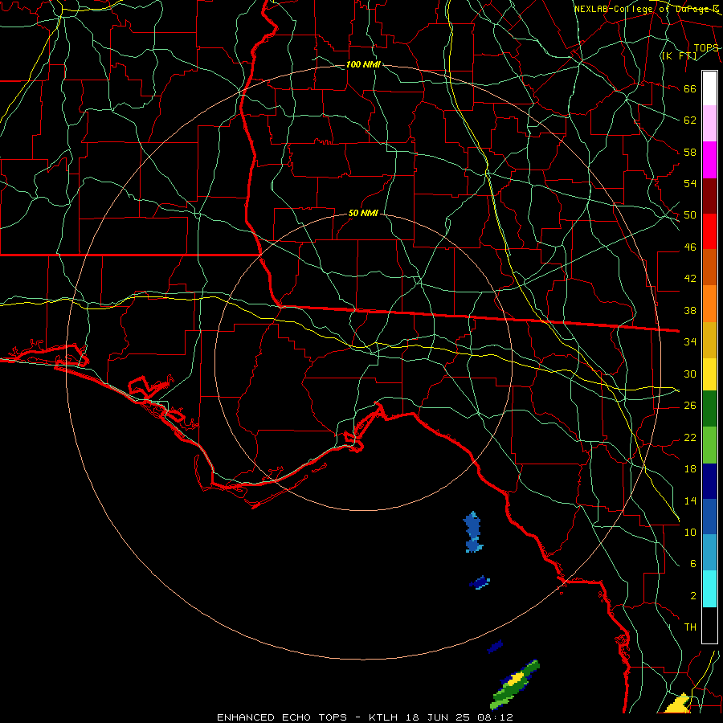This screenshot has width=723, height=723.
Task: Click the gold mustard legend swatch
Action: (x=709, y=339)
